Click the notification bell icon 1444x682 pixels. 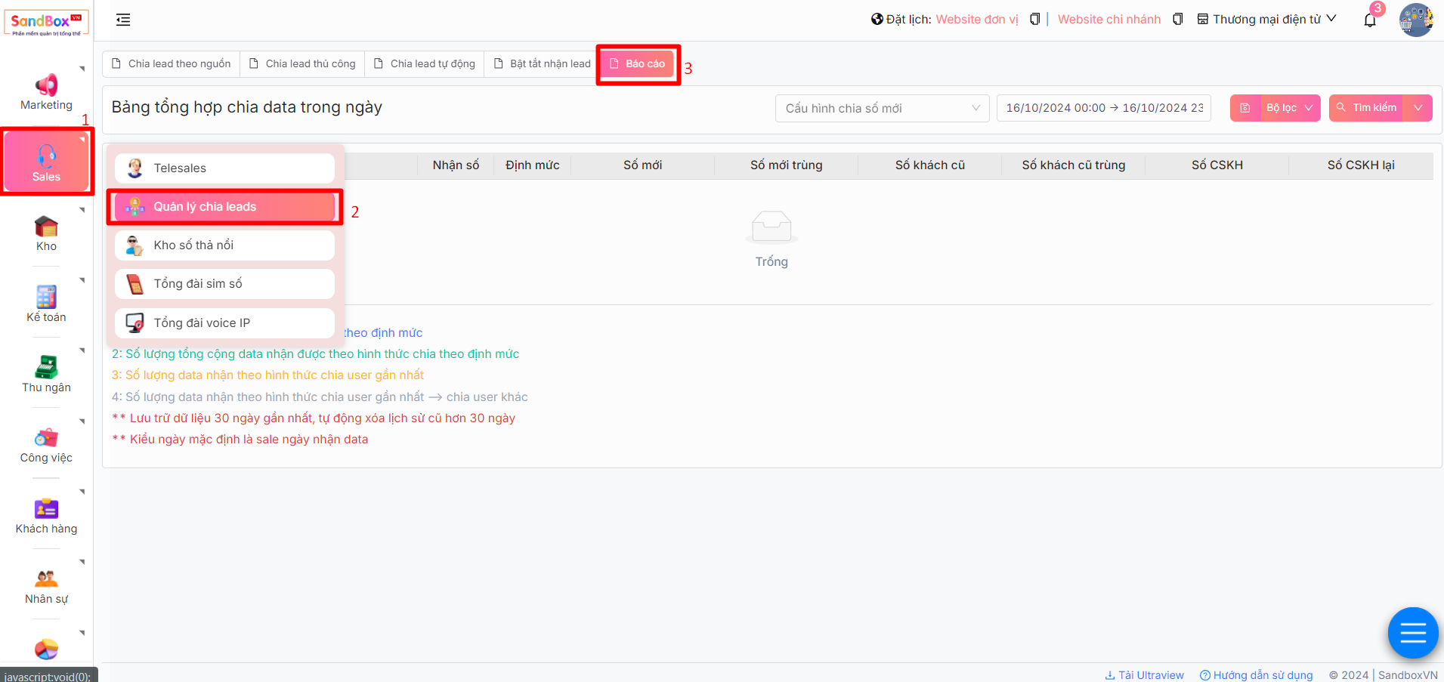click(1369, 20)
